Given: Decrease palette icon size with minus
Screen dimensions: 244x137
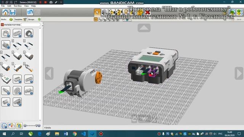Looking at the screenshot, I should click(25, 126).
